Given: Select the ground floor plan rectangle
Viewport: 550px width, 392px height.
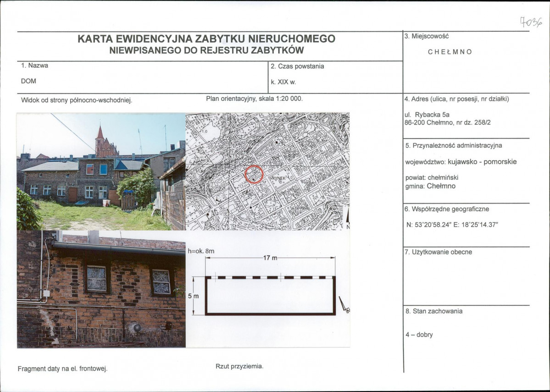Looking at the screenshot, I should point(270,296).
